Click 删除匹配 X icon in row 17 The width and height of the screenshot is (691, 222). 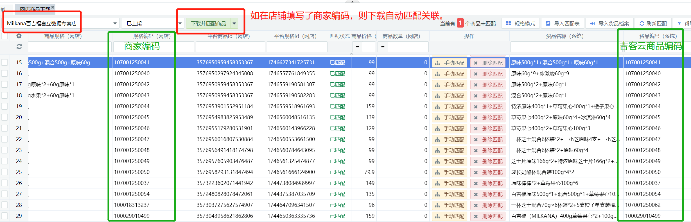tap(476, 85)
